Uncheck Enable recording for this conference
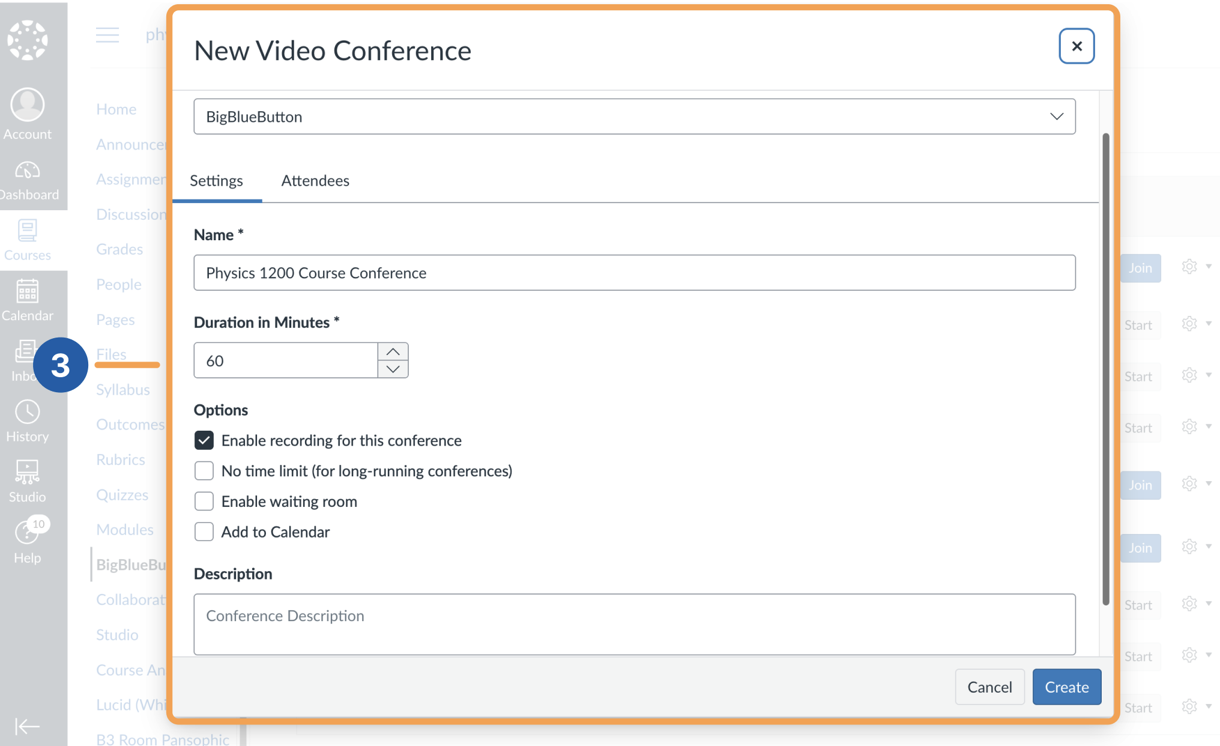Screen dimensions: 1220x746 [x=204, y=440]
